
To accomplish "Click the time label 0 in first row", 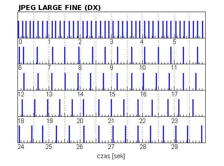I will [x=20, y=42].
